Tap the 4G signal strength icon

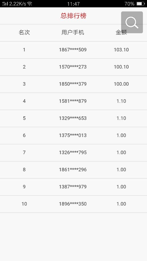5,4
